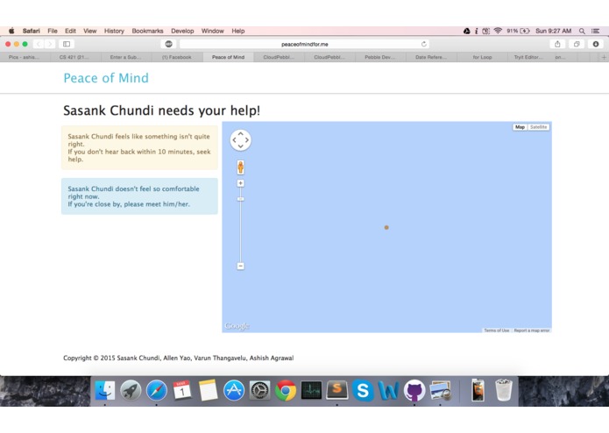
Task: Reload the page
Action: [x=424, y=44]
